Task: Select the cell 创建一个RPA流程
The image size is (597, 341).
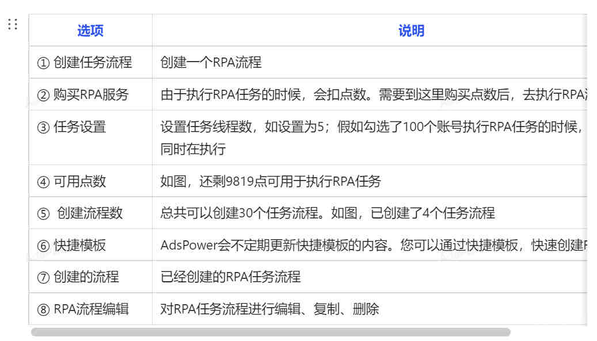Action: pyautogui.click(x=370, y=62)
